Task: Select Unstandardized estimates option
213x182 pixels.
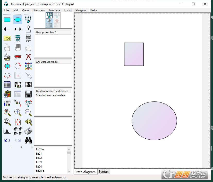Action: click(x=53, y=91)
